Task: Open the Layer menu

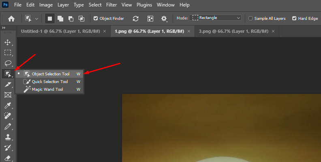Action: coord(63,5)
